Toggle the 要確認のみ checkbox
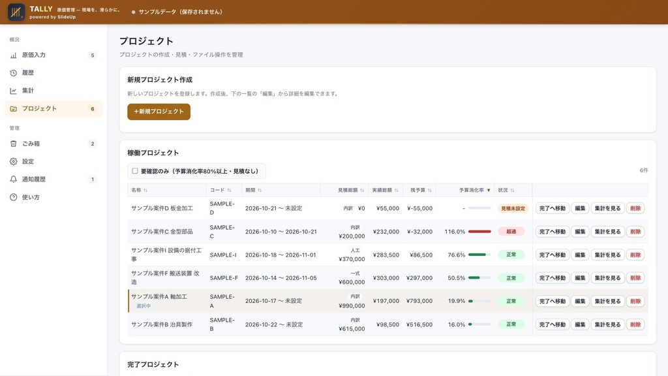 pos(135,171)
